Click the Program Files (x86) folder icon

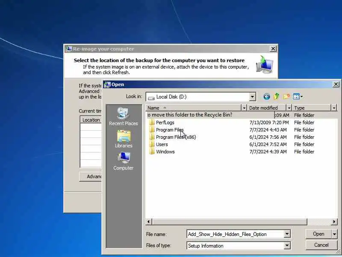152,137
